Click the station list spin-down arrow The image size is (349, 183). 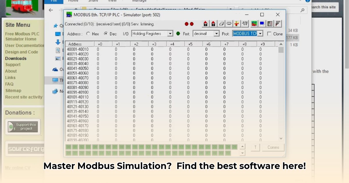coord(243,153)
